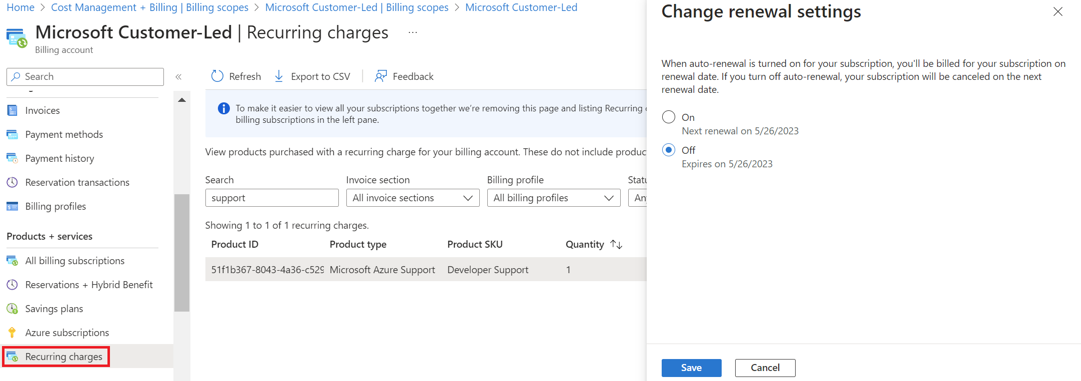This screenshot has height=381, width=1081.
Task: Open Recurring charges menu item
Action: (x=63, y=357)
